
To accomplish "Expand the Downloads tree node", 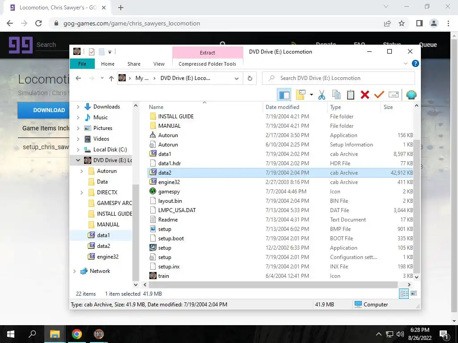I will (78, 107).
